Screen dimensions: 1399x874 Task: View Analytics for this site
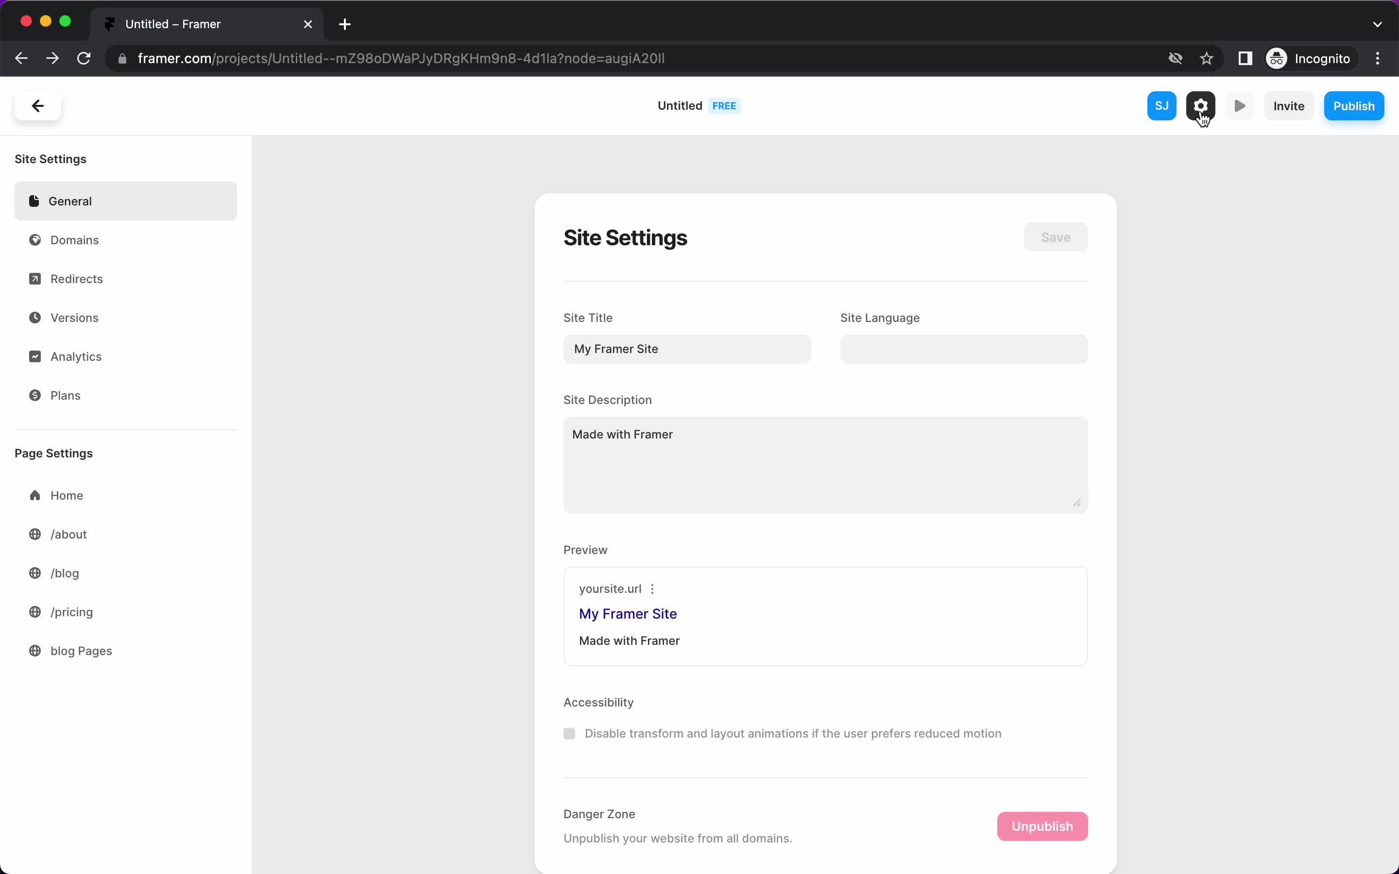[x=77, y=356]
